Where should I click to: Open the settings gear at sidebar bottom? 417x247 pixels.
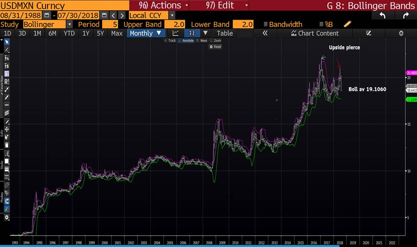click(7, 217)
